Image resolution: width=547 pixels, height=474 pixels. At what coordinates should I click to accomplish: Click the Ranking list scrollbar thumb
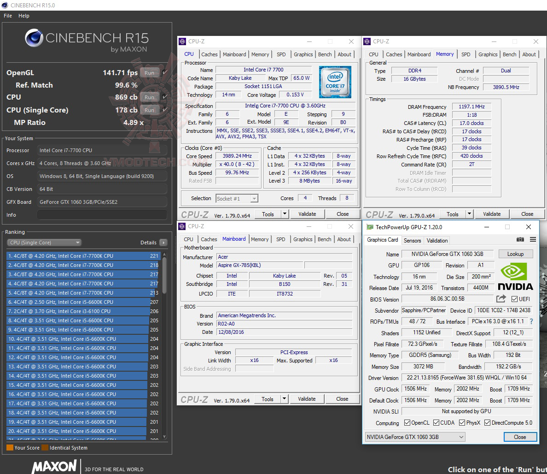click(164, 275)
